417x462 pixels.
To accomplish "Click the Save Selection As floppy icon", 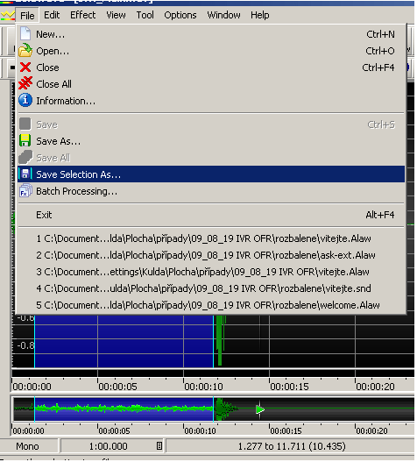I will pyautogui.click(x=25, y=174).
